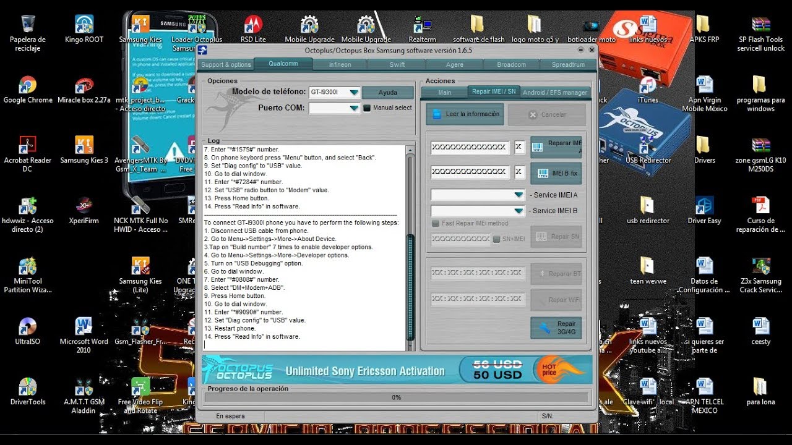Switch to Support & options tab
Screen dimensions: 792x445
coord(226,64)
